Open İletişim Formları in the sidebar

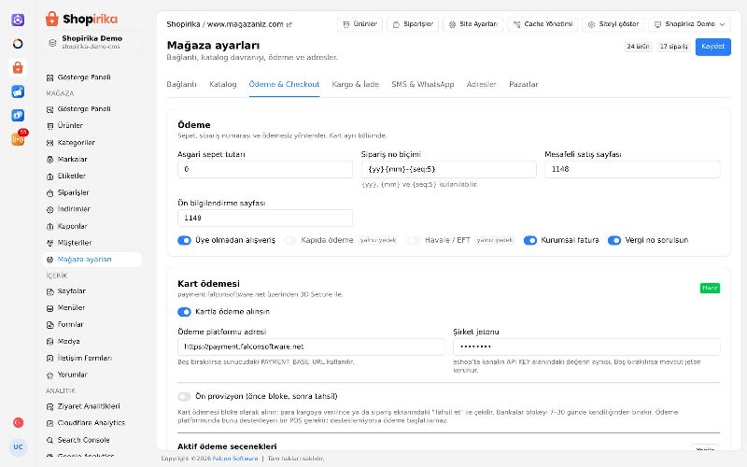click(92, 358)
